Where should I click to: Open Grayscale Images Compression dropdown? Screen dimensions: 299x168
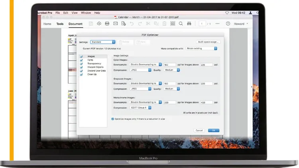coord(141,89)
